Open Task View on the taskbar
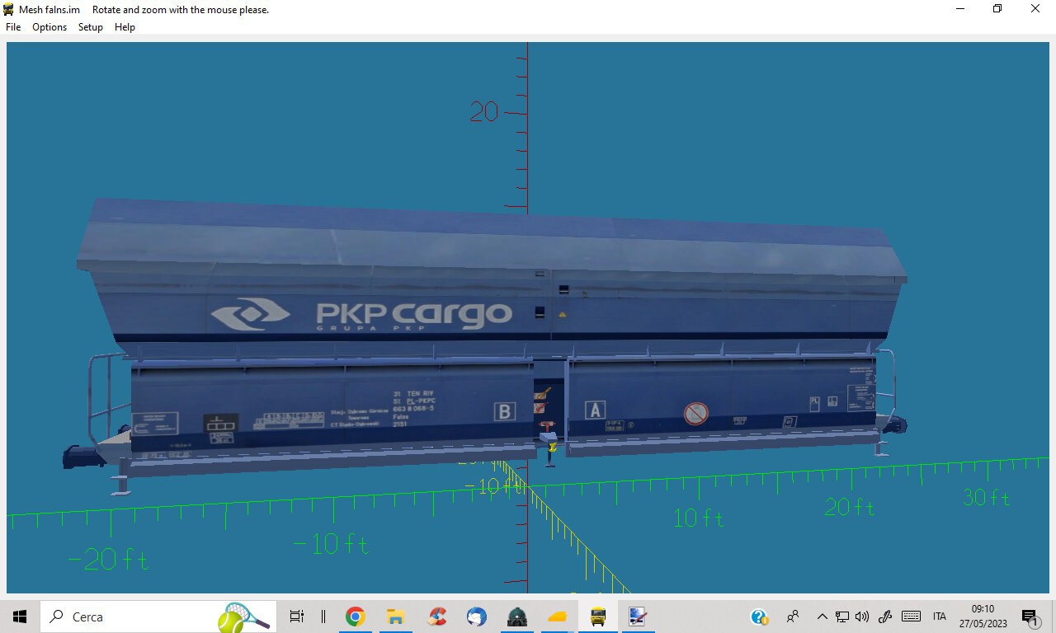Viewport: 1056px width, 633px height. tap(297, 617)
